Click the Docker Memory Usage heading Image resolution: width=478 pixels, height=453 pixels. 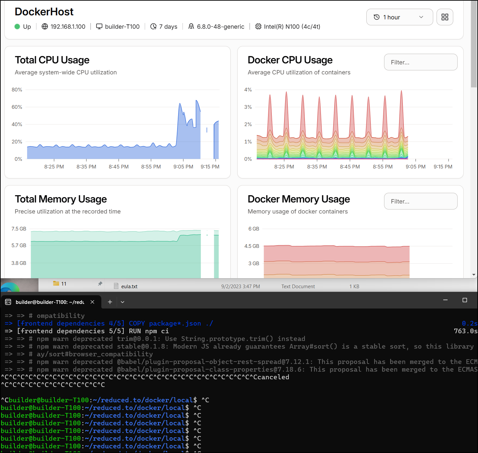pos(299,199)
